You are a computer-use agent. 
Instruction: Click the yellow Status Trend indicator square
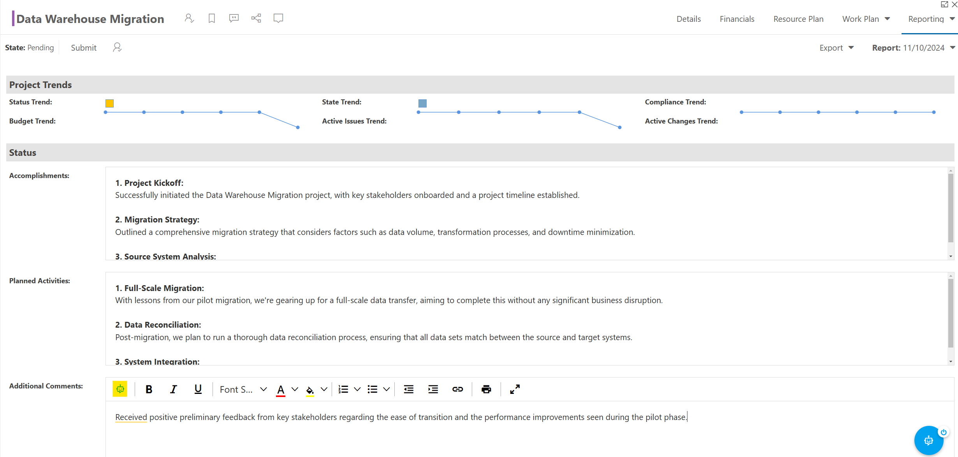click(109, 103)
